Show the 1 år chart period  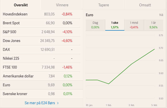[154, 25]
